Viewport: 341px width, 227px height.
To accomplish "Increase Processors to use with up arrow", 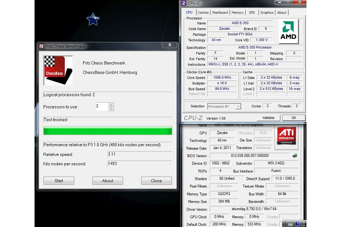I will [x=111, y=105].
